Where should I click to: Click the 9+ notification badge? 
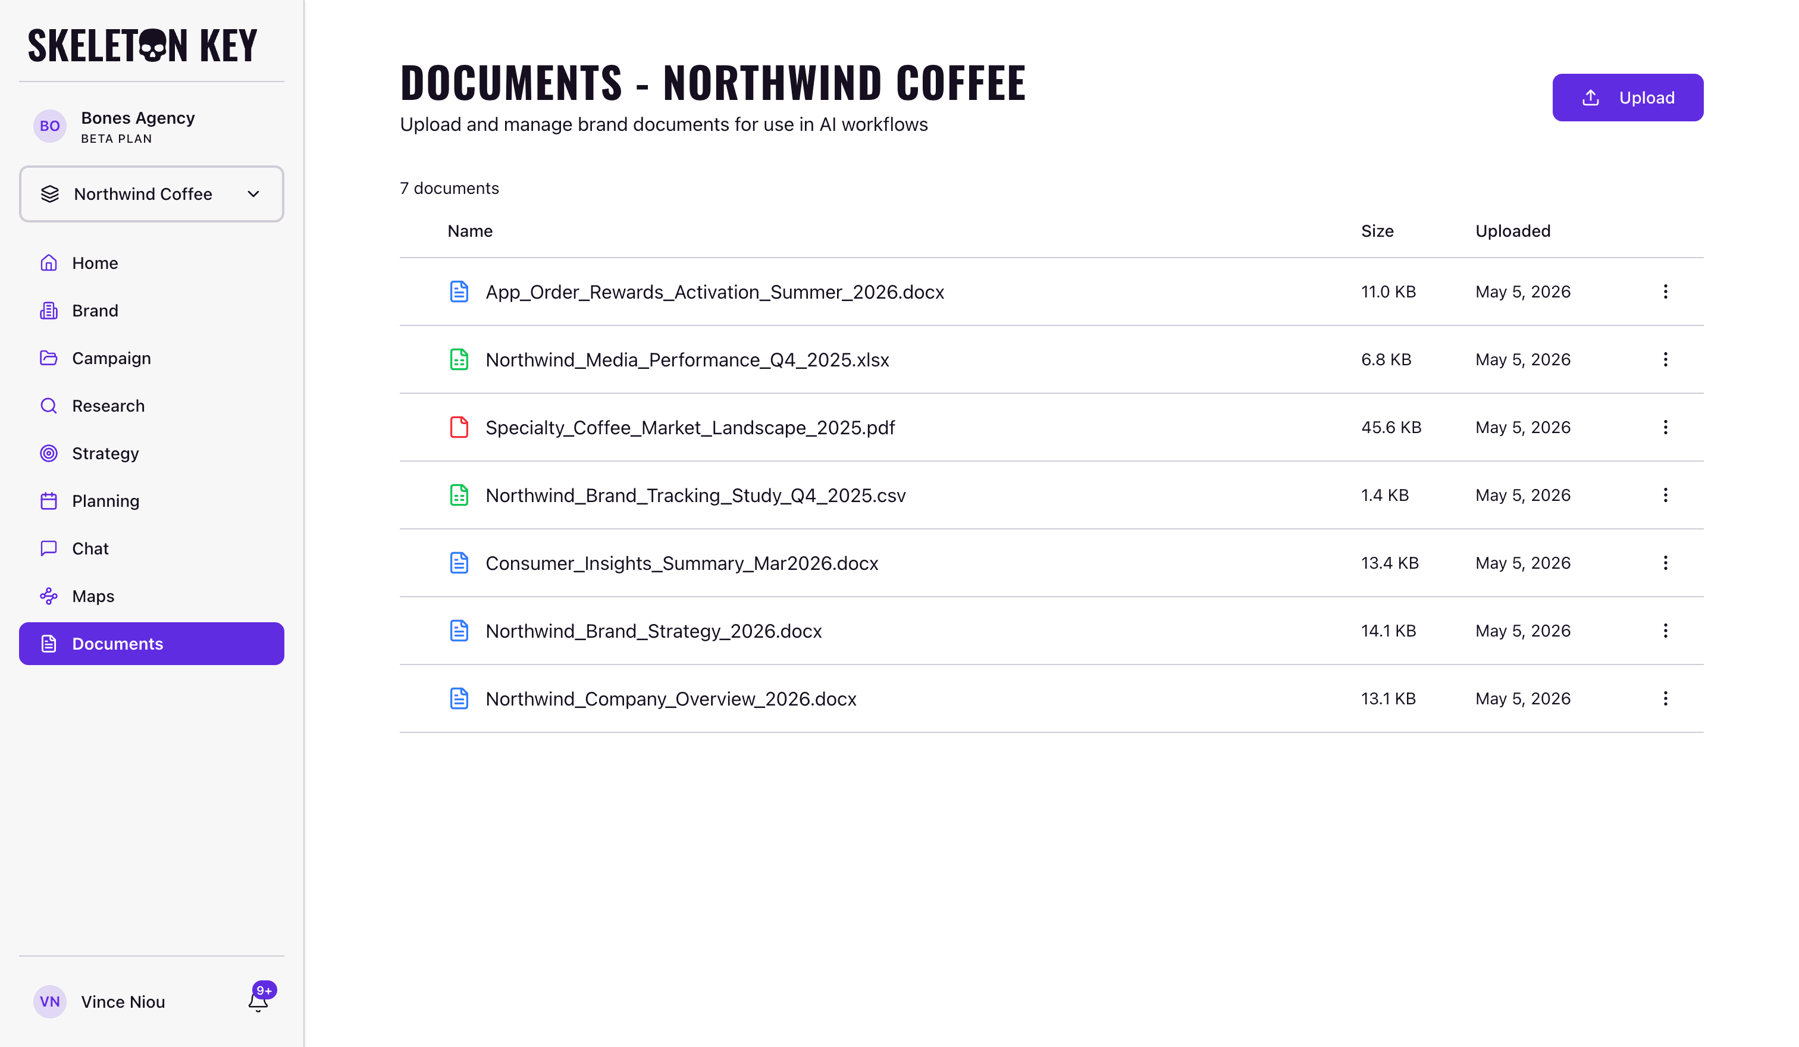tap(264, 990)
